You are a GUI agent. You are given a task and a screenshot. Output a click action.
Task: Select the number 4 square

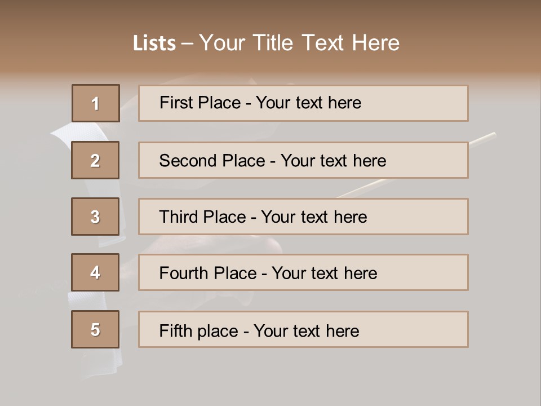(x=95, y=272)
